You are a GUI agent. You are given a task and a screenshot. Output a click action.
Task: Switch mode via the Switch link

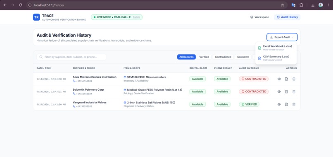(136, 17)
